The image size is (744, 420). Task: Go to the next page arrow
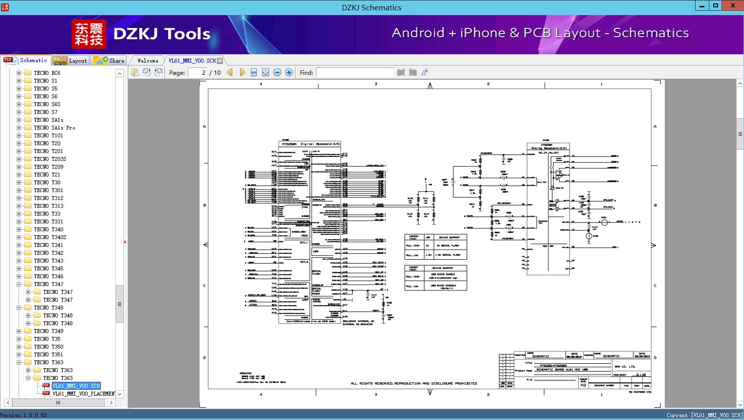click(242, 72)
